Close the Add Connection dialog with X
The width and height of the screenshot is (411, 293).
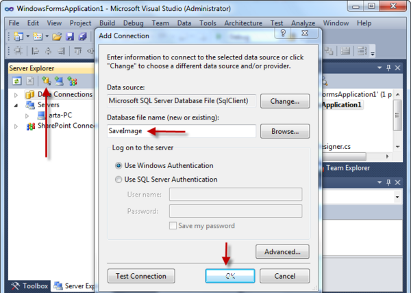point(305,33)
